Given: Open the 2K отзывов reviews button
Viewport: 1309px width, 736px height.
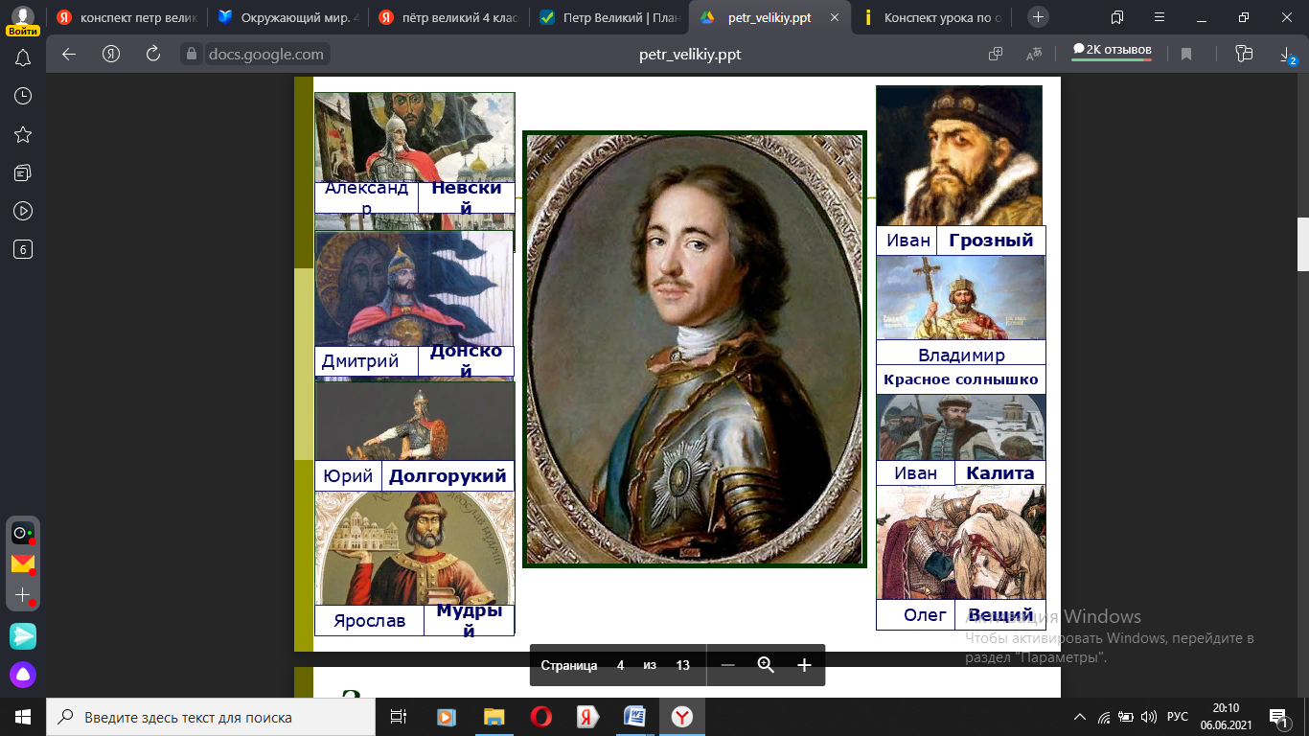Looking at the screenshot, I should pyautogui.click(x=1113, y=50).
